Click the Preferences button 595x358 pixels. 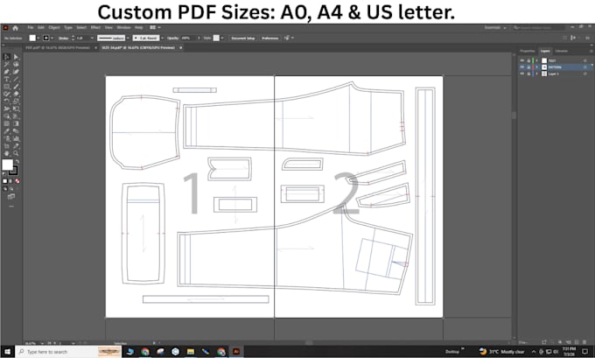coord(269,38)
